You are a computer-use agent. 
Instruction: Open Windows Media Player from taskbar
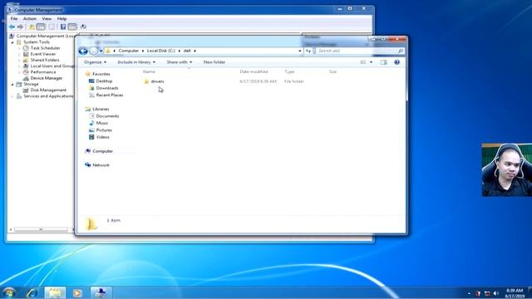(x=77, y=292)
